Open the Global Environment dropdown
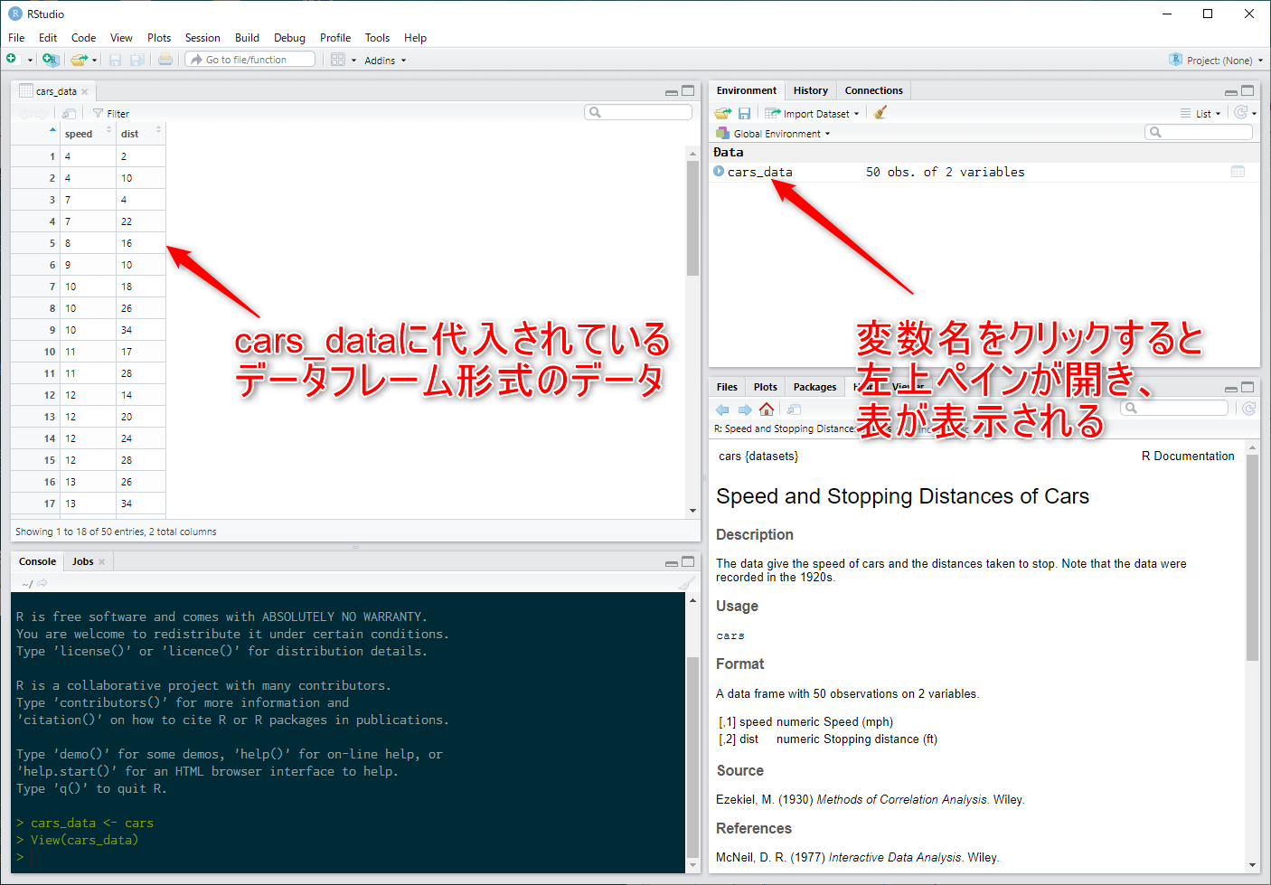 (773, 134)
